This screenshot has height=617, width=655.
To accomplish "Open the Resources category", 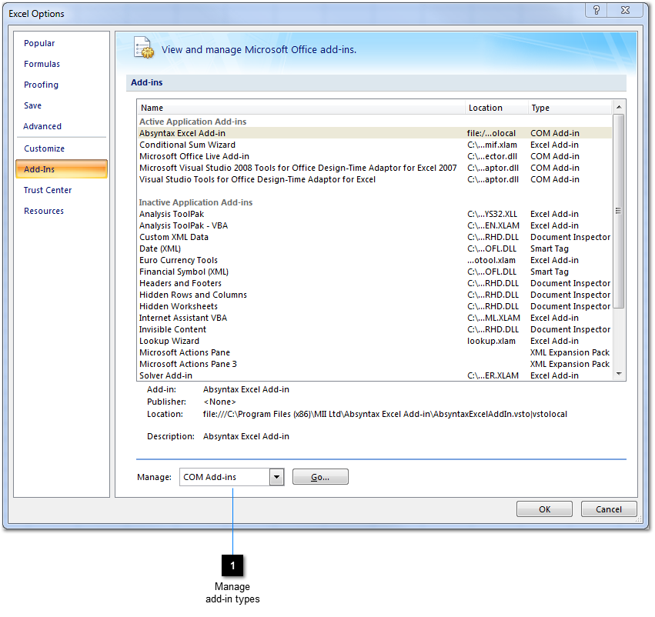I will [44, 211].
